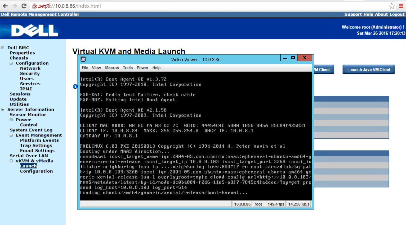406x225 pixels.
Task: Click the Video Viewer window system icon
Action: 83,59
